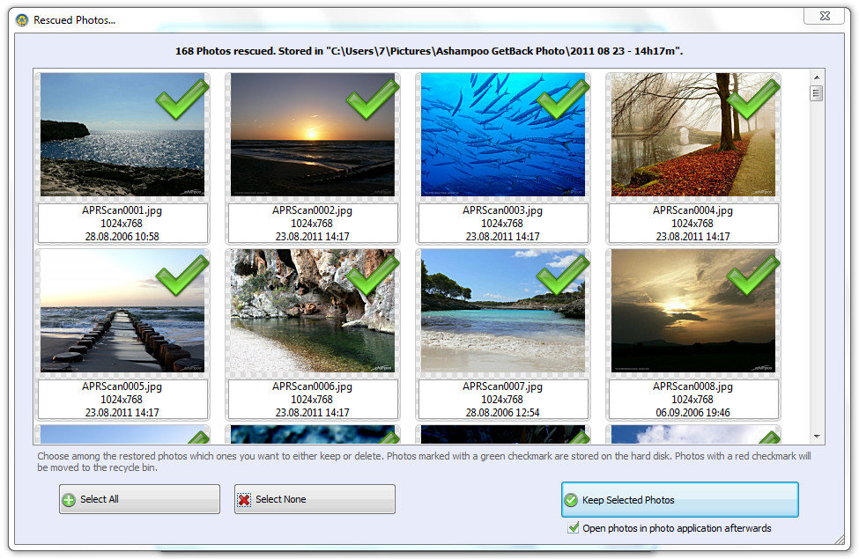Select the foggy park thumbnail APRScan0004.jpg
The width and height of the screenshot is (859, 559).
pos(693,135)
